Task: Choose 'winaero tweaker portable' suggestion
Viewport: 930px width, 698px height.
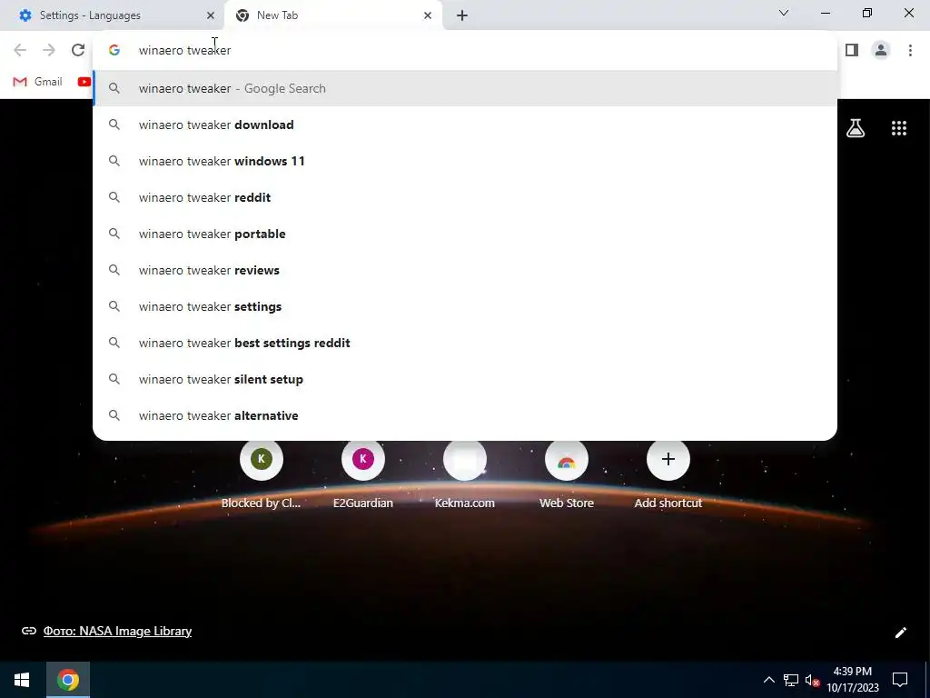Action: point(465,234)
